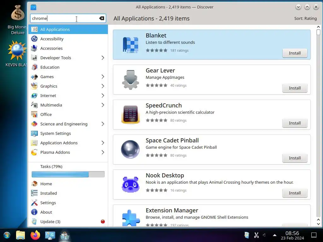Image resolution: width=323 pixels, height=242 pixels.
Task: Expand the Plasma Addons category
Action: [103, 153]
